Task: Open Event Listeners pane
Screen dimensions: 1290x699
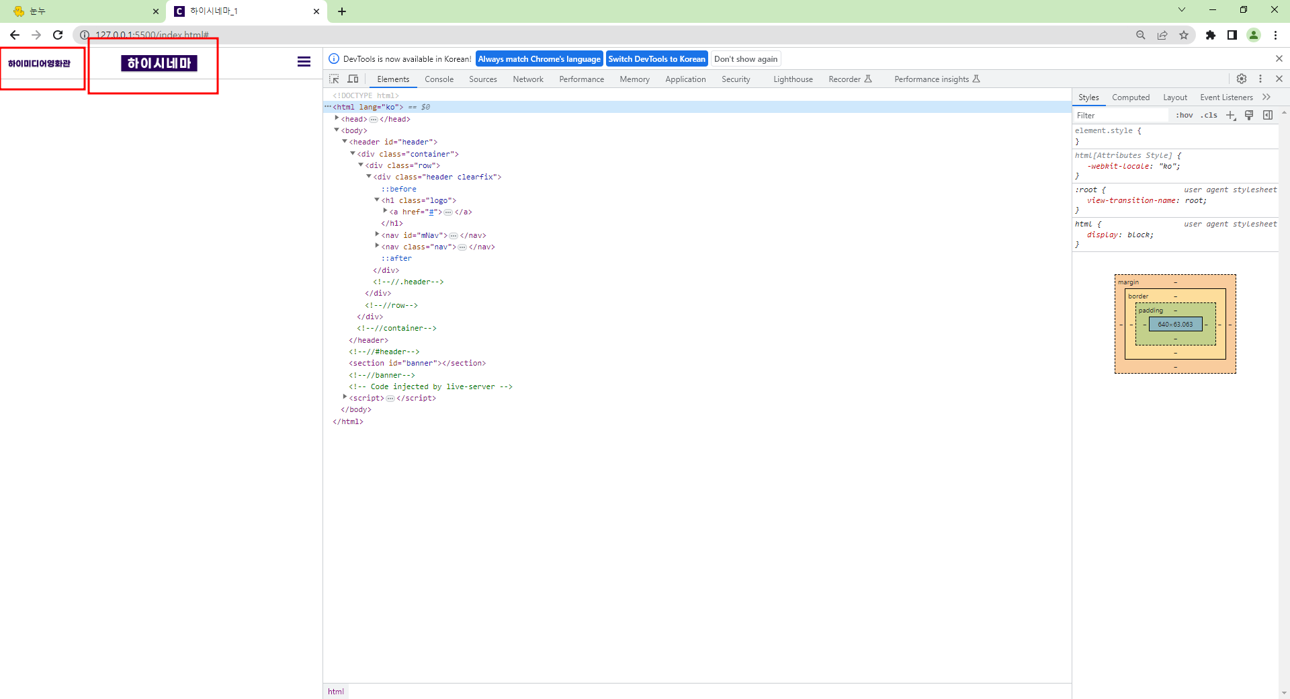Action: 1226,97
